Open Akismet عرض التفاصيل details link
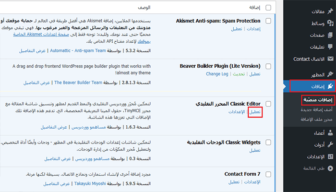Screen dimensions: 336x192 32,51
